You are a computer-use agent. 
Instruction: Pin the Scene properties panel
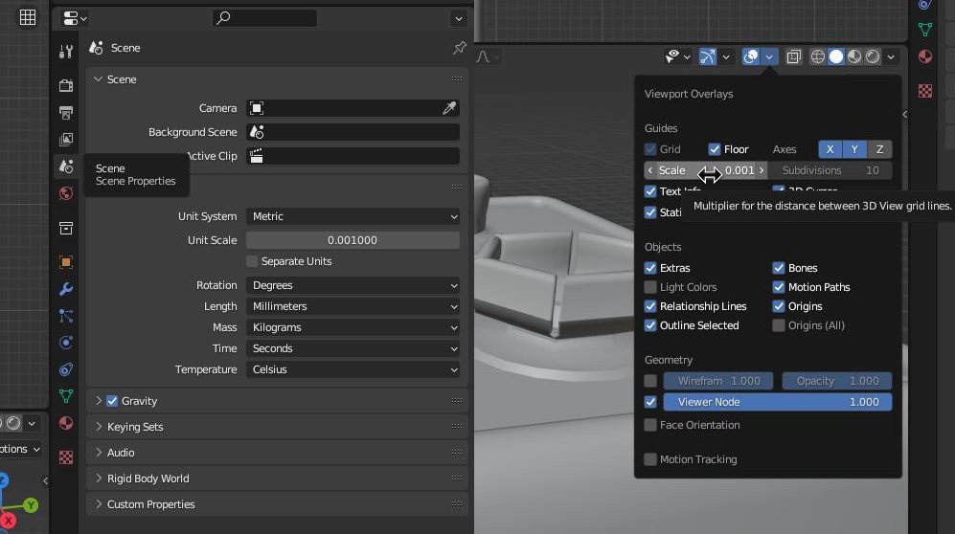459,48
